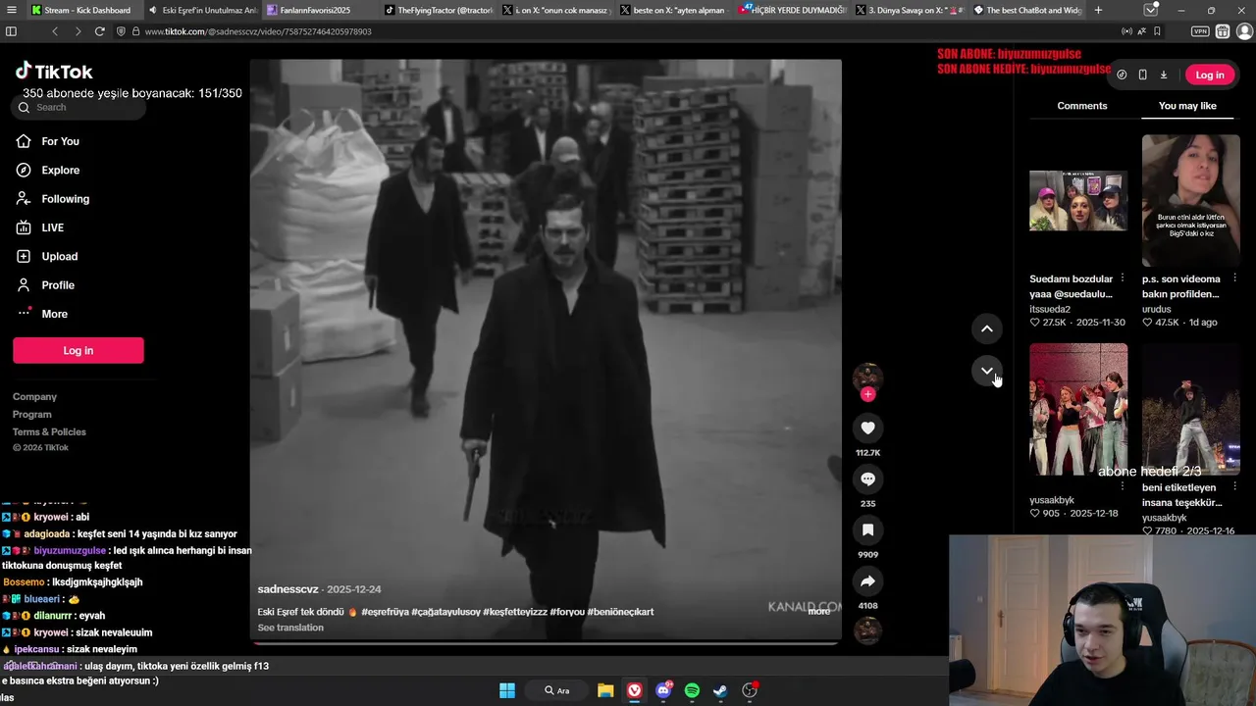Toggle the VPN badge in address bar
Screen dimensions: 1256x706
[x=1199, y=31]
